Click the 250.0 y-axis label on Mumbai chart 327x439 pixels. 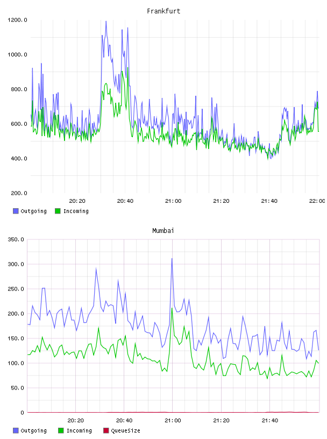16,289
